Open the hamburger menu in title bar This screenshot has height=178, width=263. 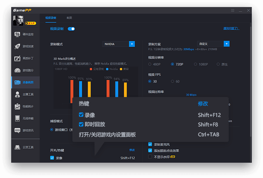click(x=232, y=11)
